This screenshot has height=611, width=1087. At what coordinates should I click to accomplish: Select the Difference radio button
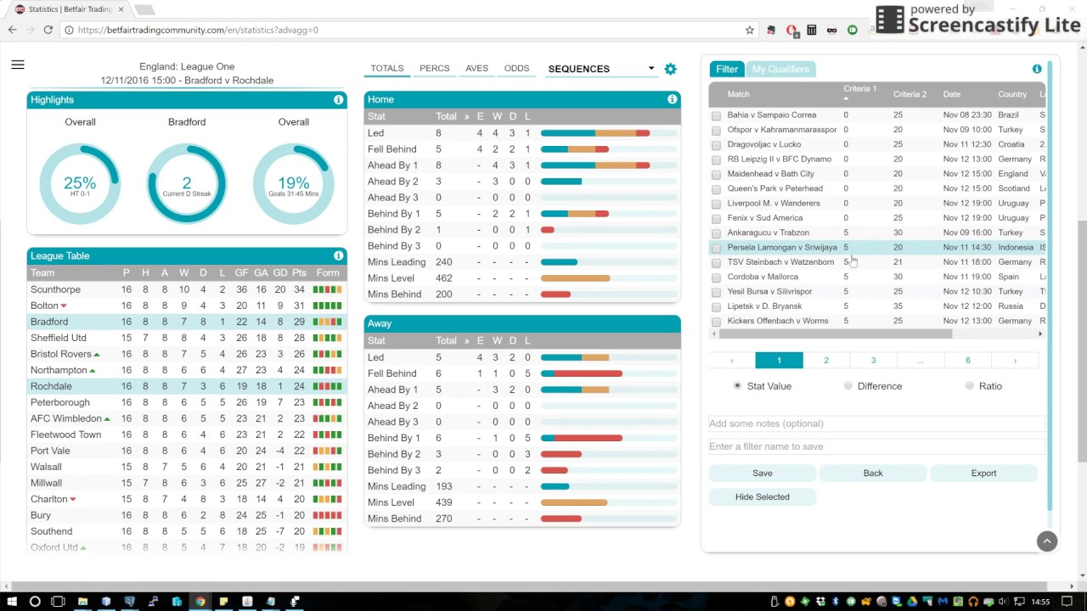(848, 386)
